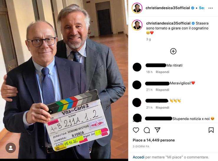
Task: Open the caption author's profile avatar
Action: coord(137,25)
